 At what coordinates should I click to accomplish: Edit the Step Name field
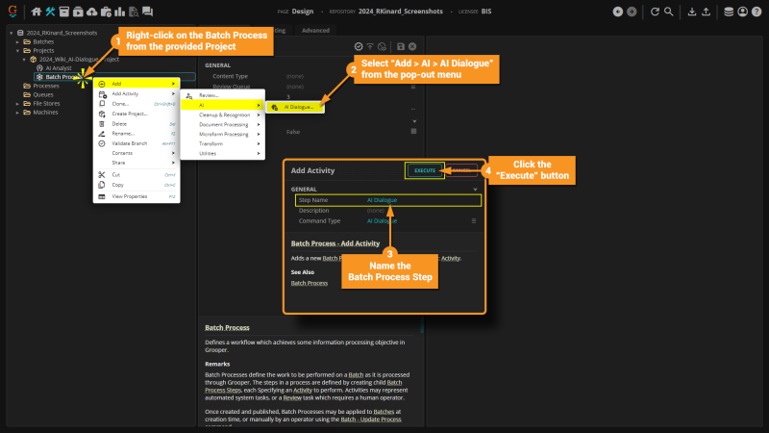(388, 200)
